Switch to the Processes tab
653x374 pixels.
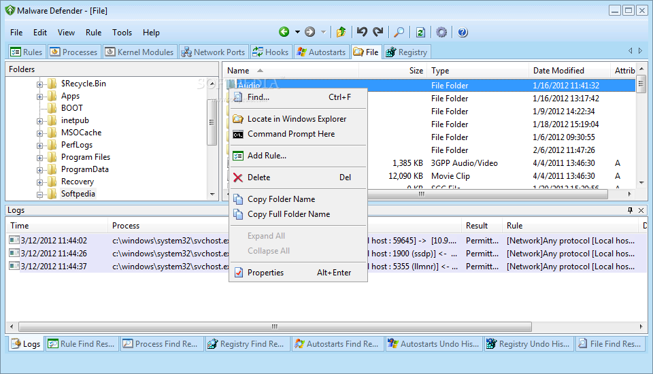[73, 52]
